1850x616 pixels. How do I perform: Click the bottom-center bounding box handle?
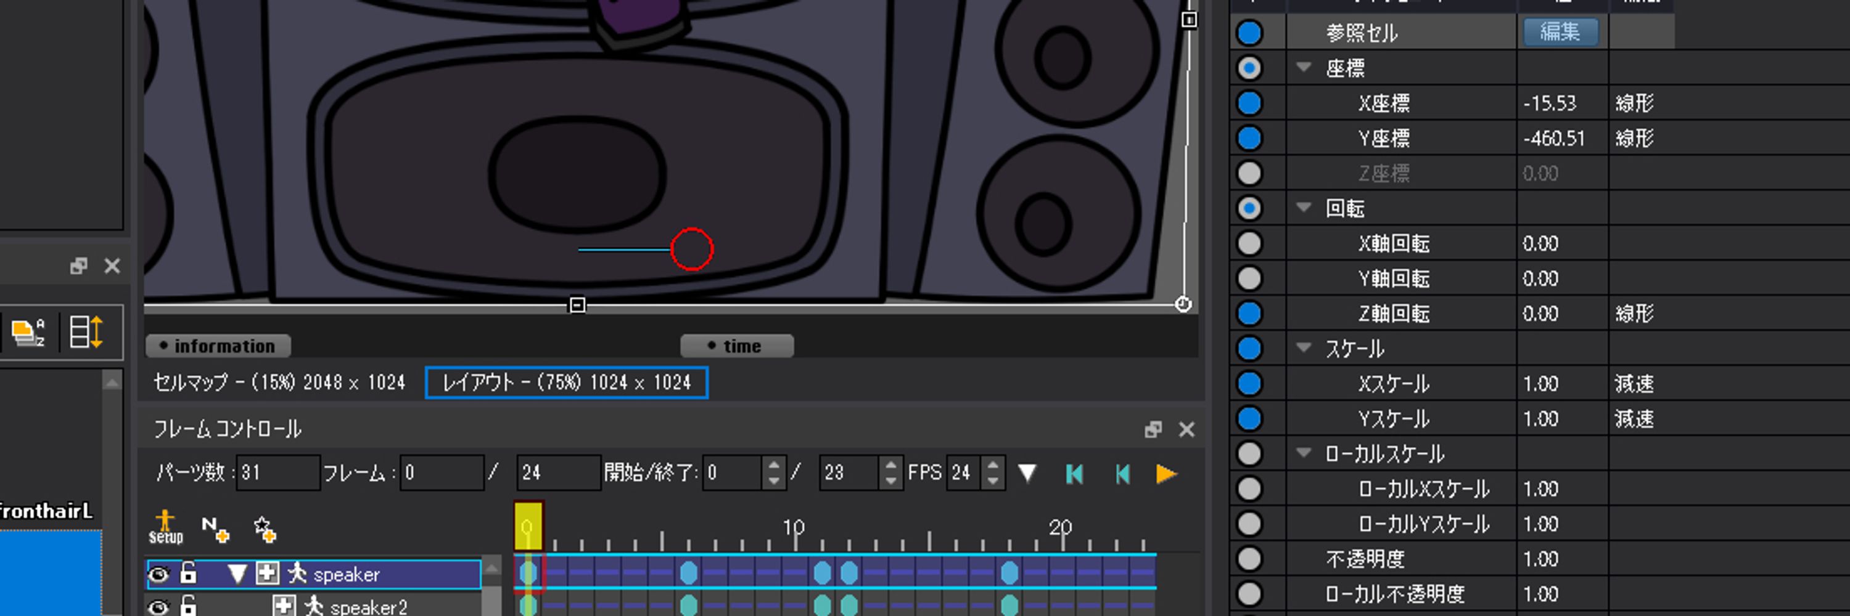[577, 306]
